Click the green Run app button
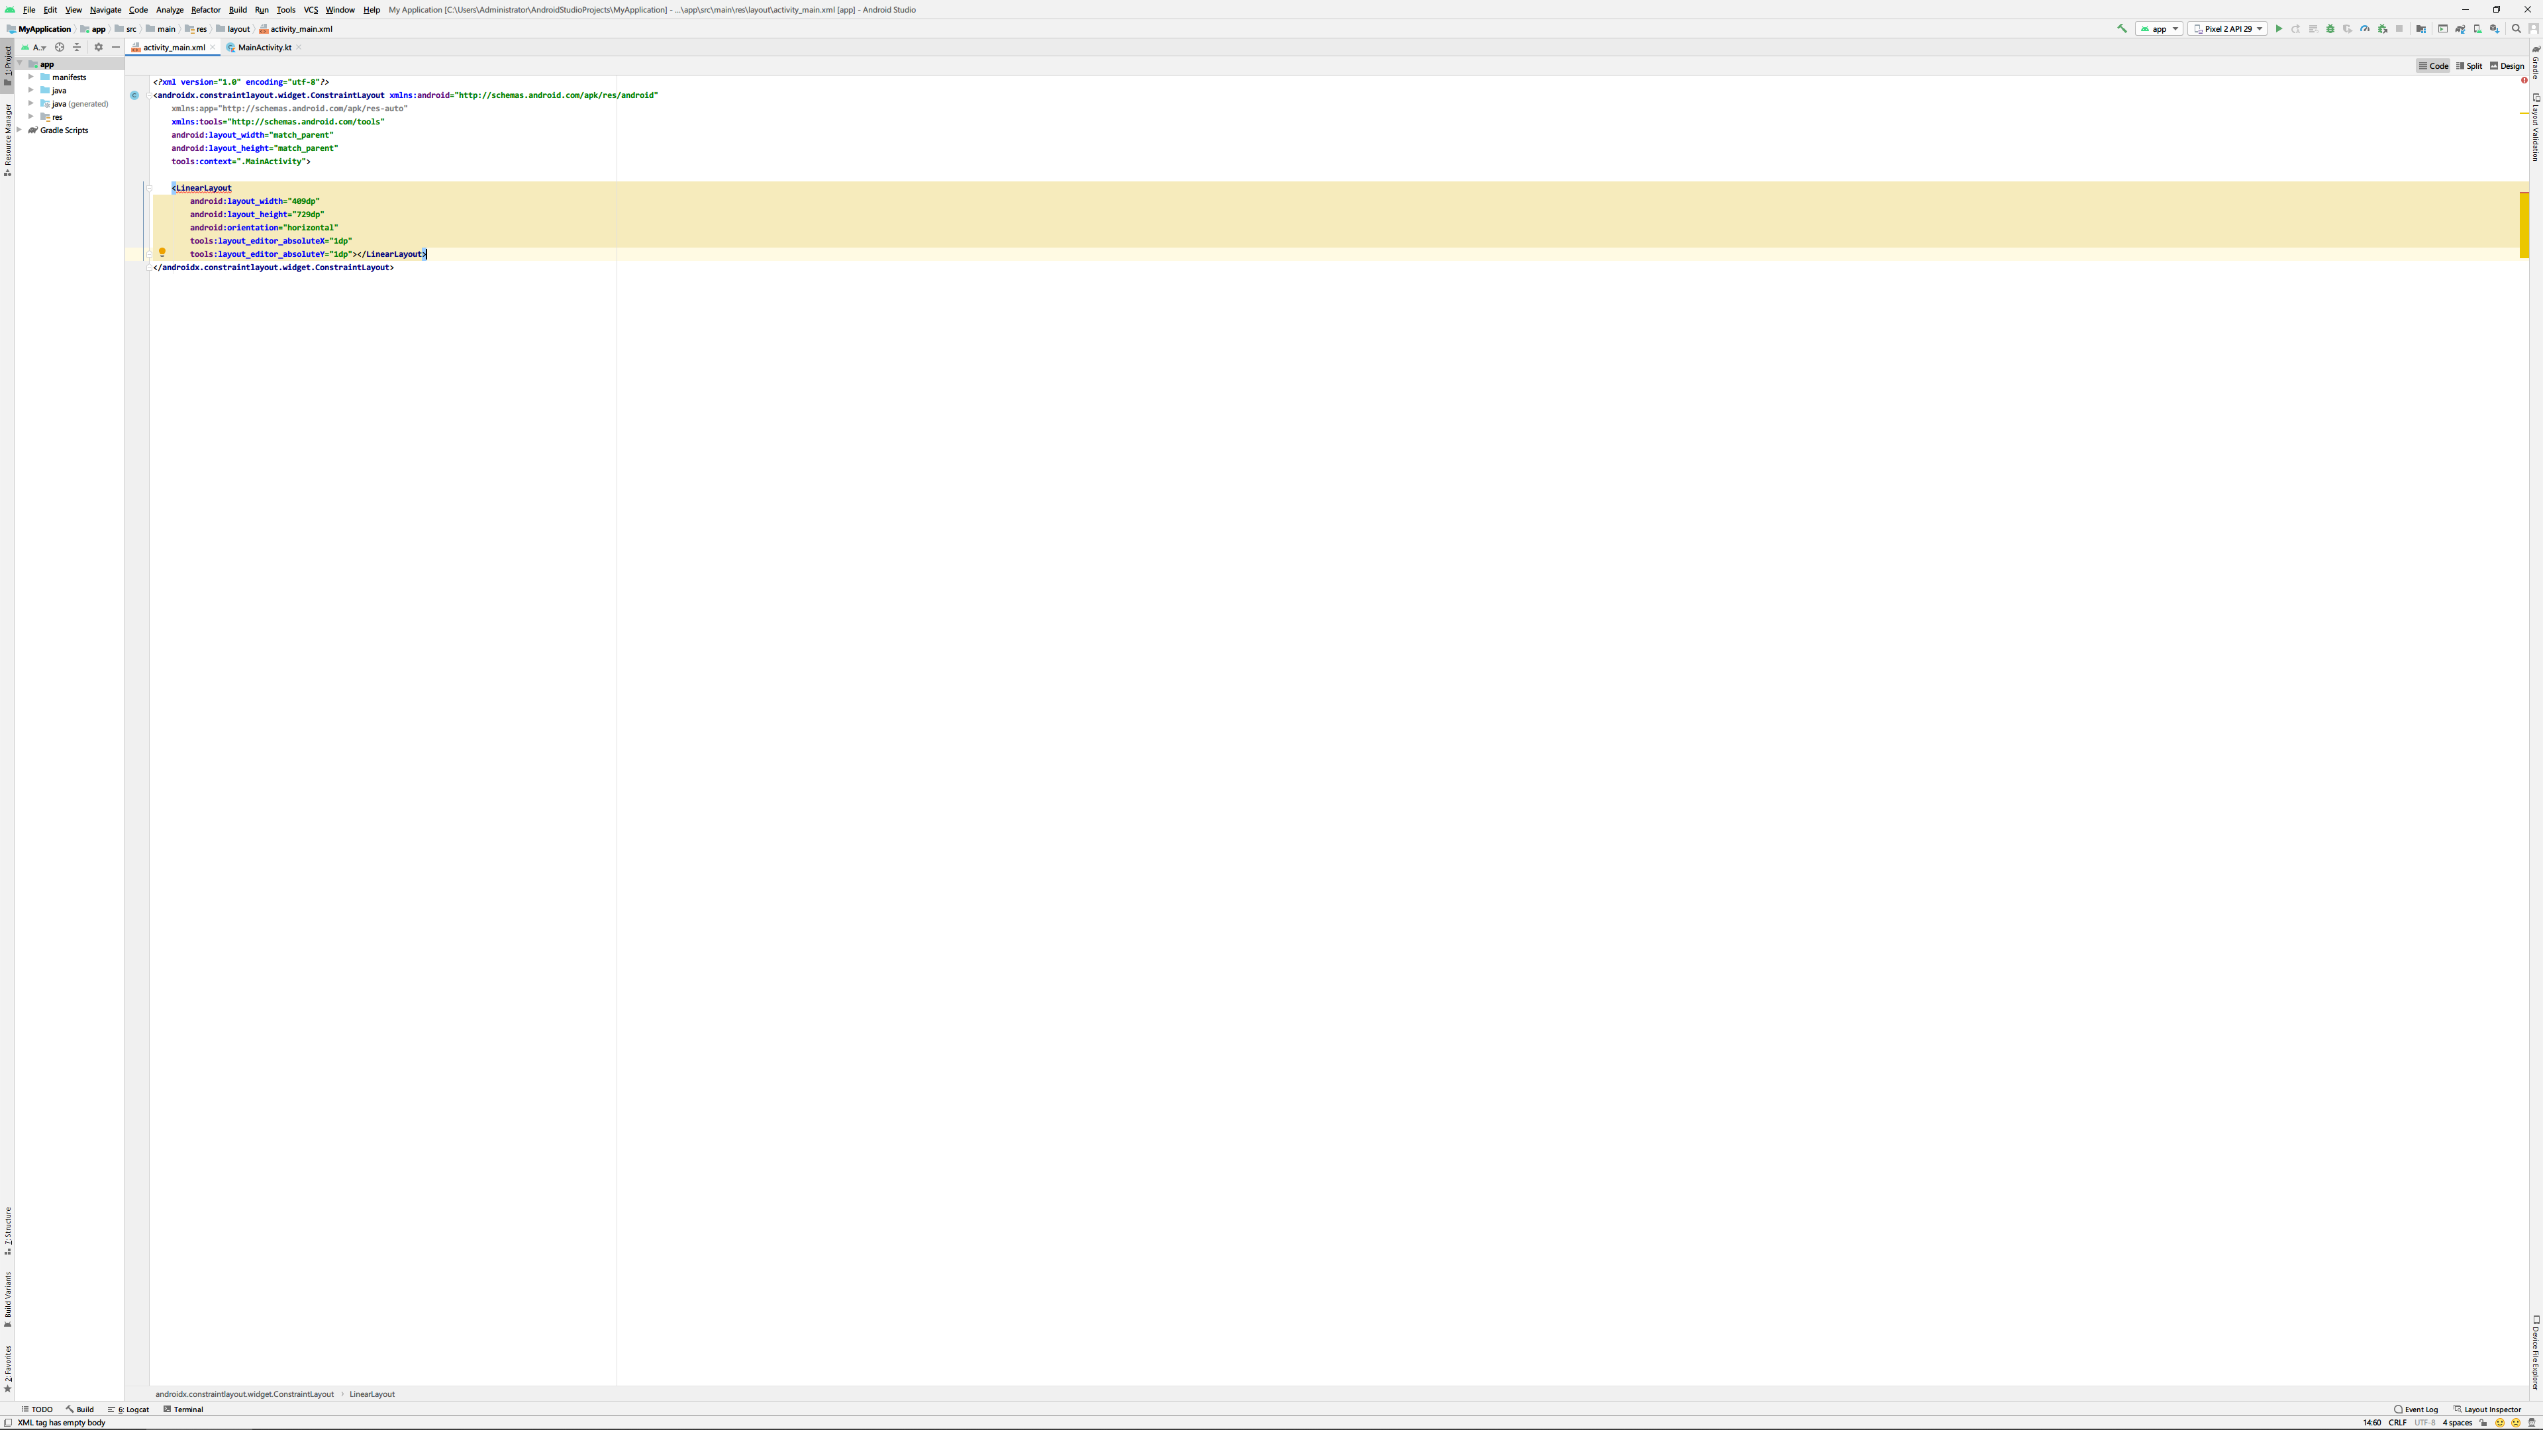This screenshot has height=1430, width=2543. click(x=2279, y=28)
